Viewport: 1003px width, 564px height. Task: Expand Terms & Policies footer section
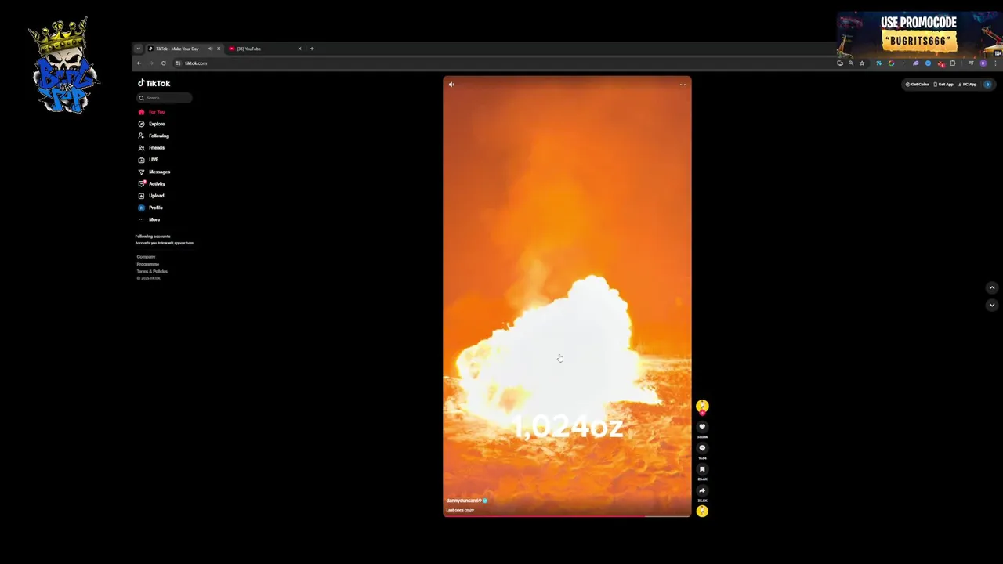click(x=152, y=271)
